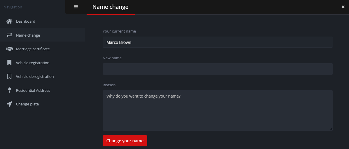Toggle the hamburger menu icon

[76, 7]
